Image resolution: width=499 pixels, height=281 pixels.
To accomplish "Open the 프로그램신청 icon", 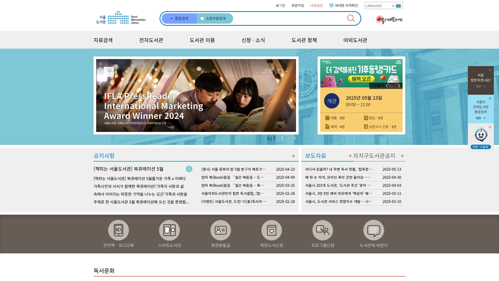I will coord(323,230).
